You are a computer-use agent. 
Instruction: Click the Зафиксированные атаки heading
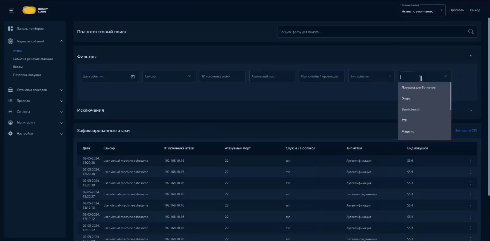103,131
